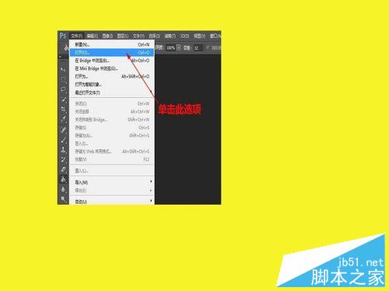
Task: Choose 打开为... with Alt+Shift+Ctrl+O shortcut
Action: pyautogui.click(x=112, y=77)
